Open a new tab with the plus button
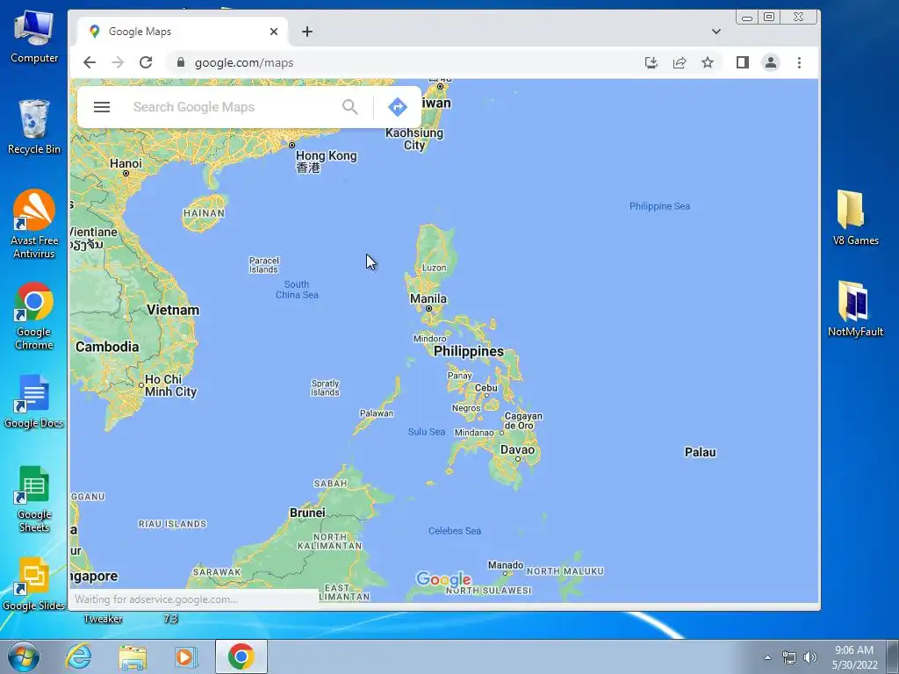The width and height of the screenshot is (899, 674). (x=307, y=32)
